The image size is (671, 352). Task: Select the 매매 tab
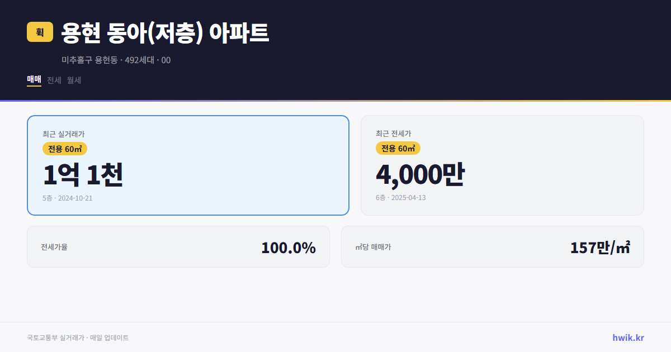point(33,80)
